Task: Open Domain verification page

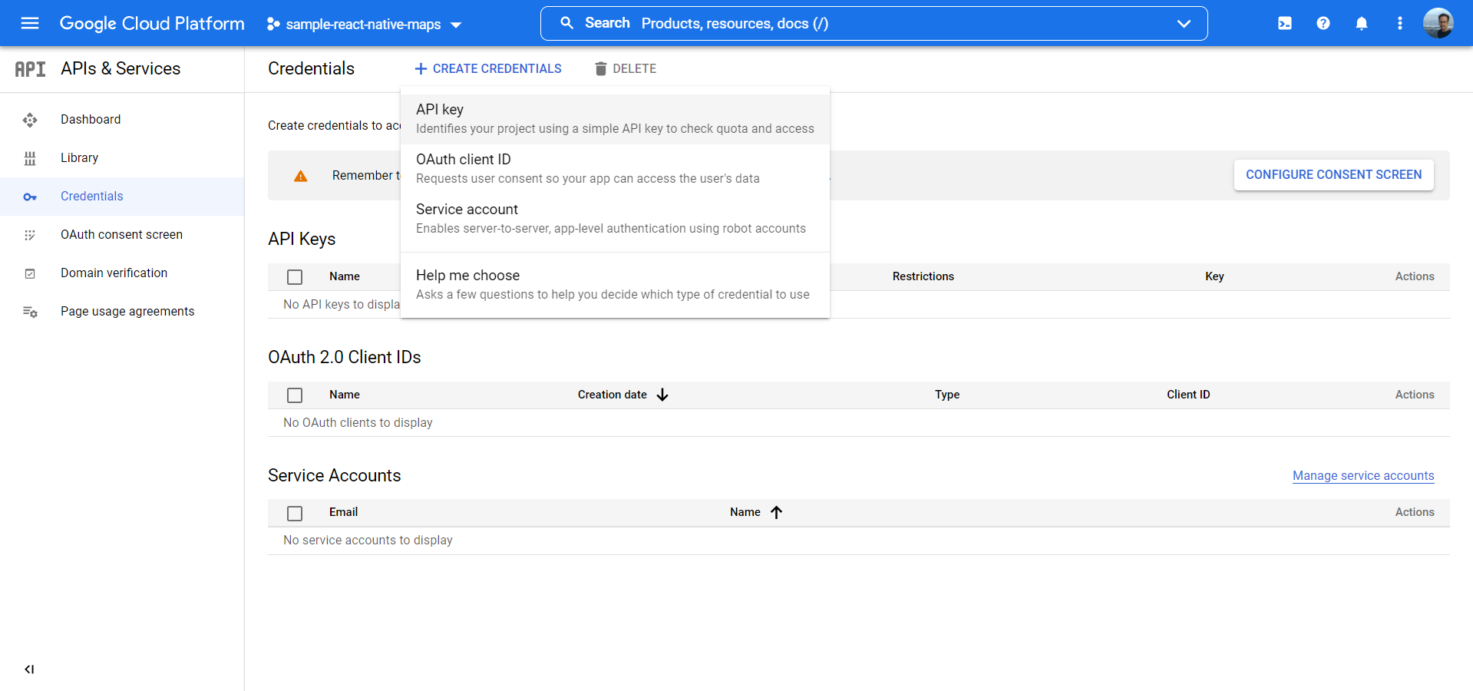Action: pos(122,273)
